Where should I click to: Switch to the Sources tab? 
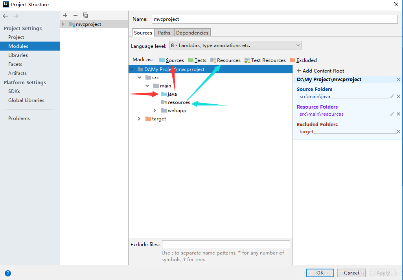click(x=143, y=33)
